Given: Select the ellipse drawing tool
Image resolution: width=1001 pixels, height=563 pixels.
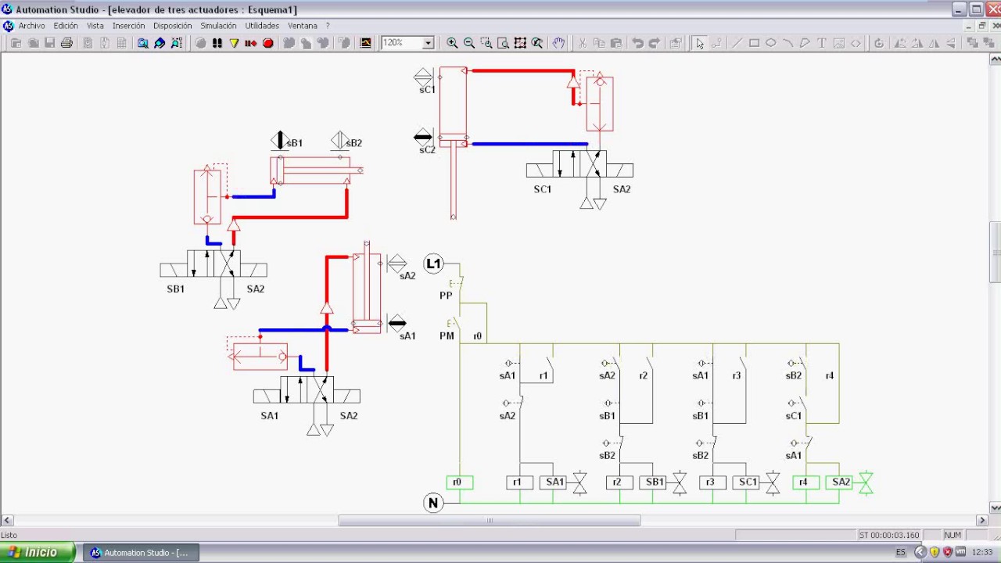Looking at the screenshot, I should pos(771,43).
